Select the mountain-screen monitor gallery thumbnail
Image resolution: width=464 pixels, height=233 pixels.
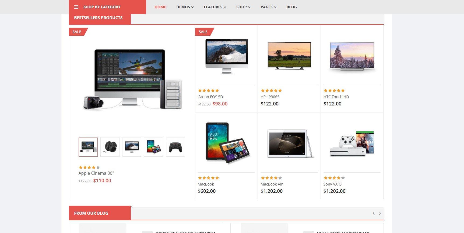coord(132,147)
